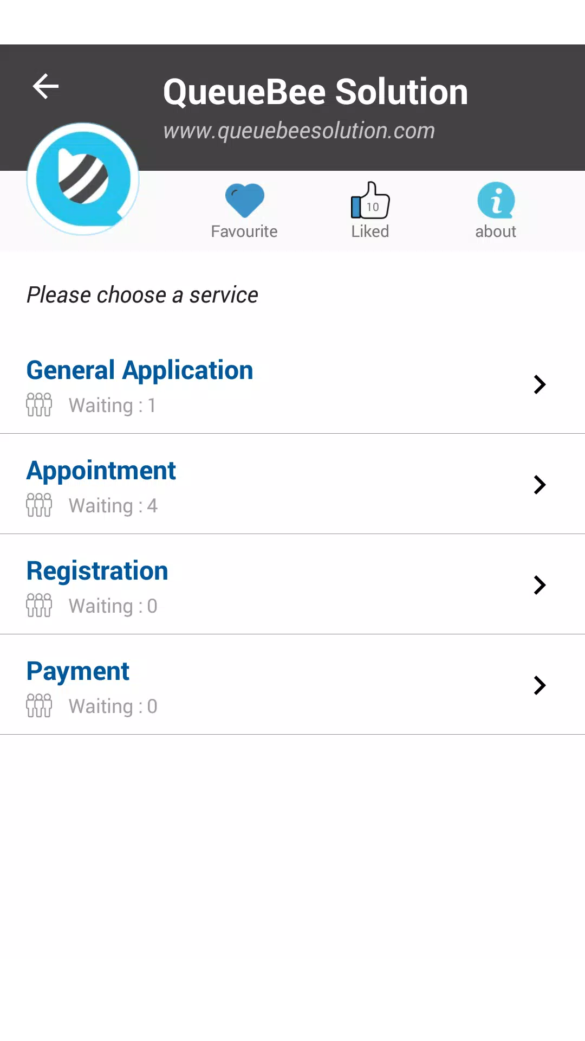Screen dimensions: 585x1041
Task: Open the about info icon
Action: click(496, 200)
